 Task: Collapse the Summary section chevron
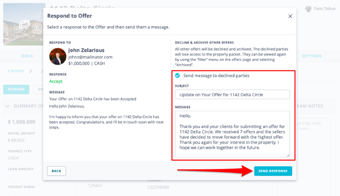7,106
